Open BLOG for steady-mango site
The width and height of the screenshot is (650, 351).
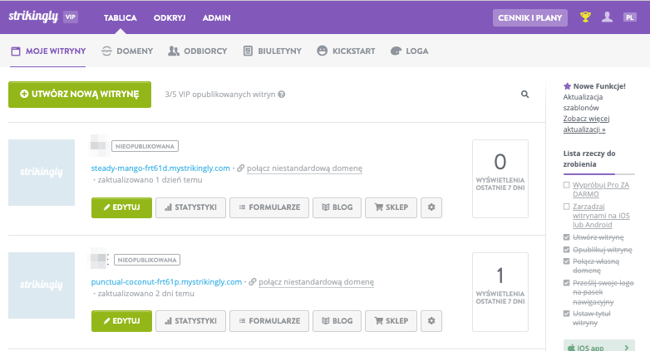(x=337, y=207)
